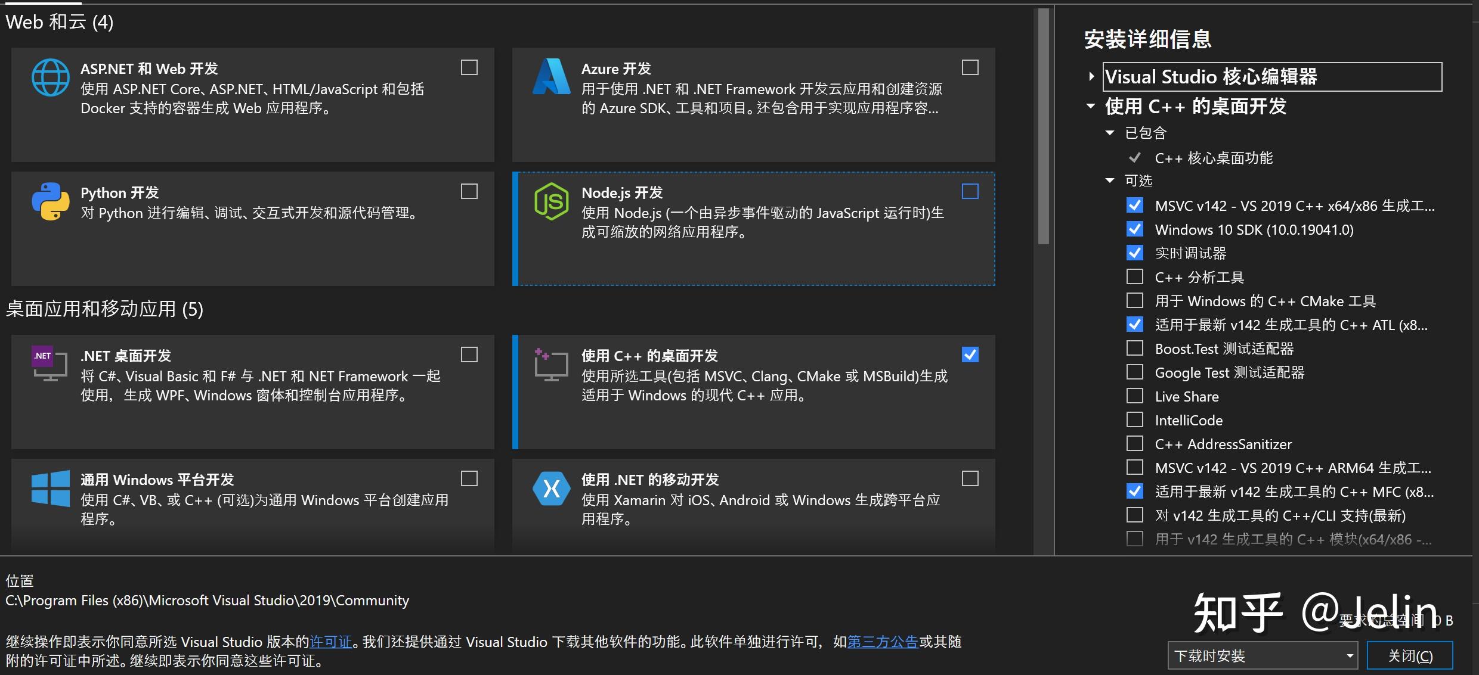Image resolution: width=1479 pixels, height=675 pixels.
Task: Click the Python 开发 workload card title
Action: (x=120, y=192)
